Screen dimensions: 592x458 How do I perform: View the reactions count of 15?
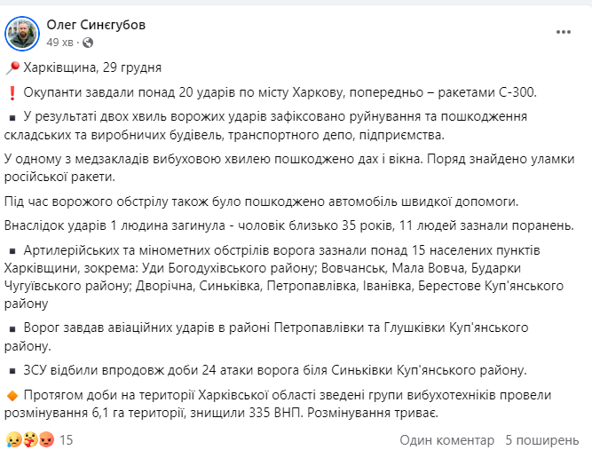coord(66,438)
